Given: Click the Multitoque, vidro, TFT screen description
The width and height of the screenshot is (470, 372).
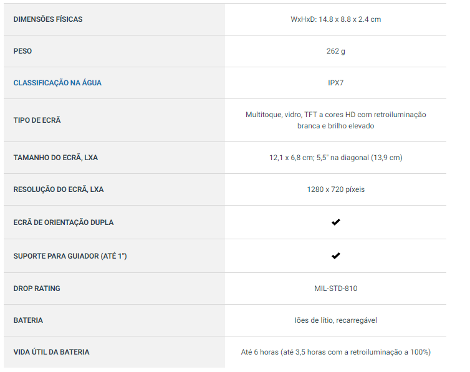Looking at the screenshot, I should 335,120.
